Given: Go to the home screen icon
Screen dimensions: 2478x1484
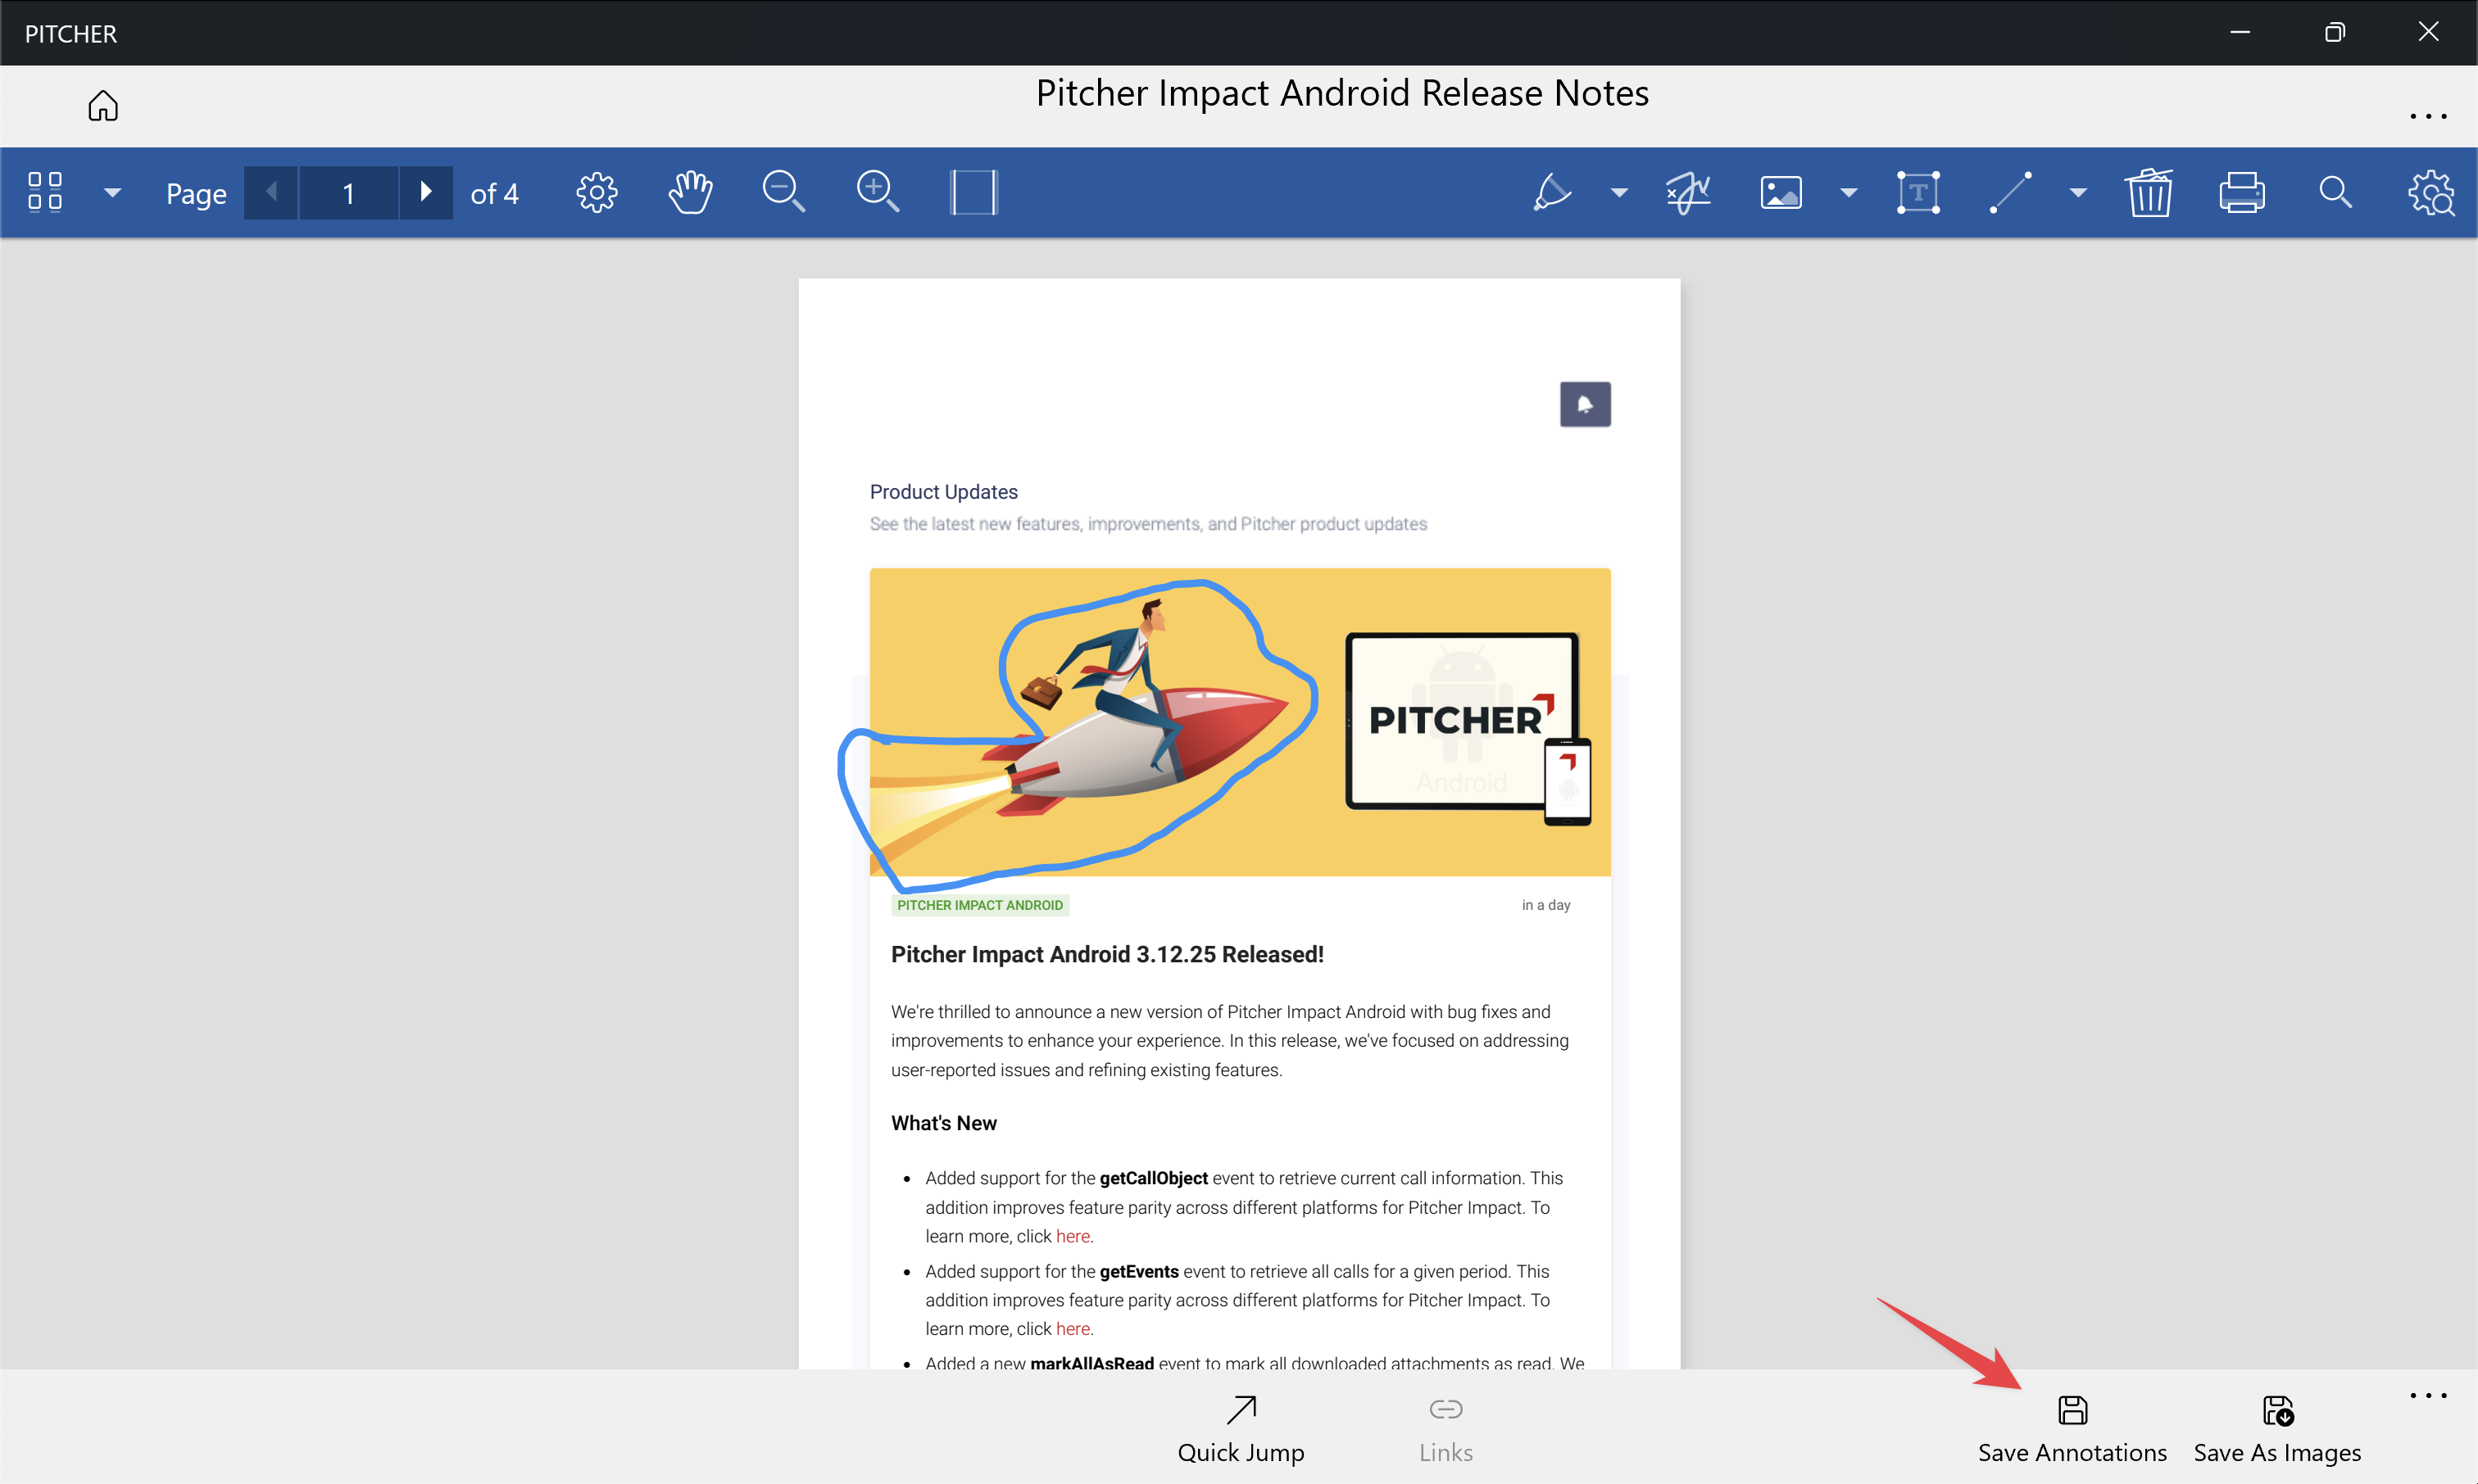Looking at the screenshot, I should pos(103,106).
